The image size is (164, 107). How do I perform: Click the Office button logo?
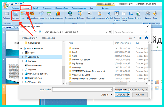tap(6, 5)
